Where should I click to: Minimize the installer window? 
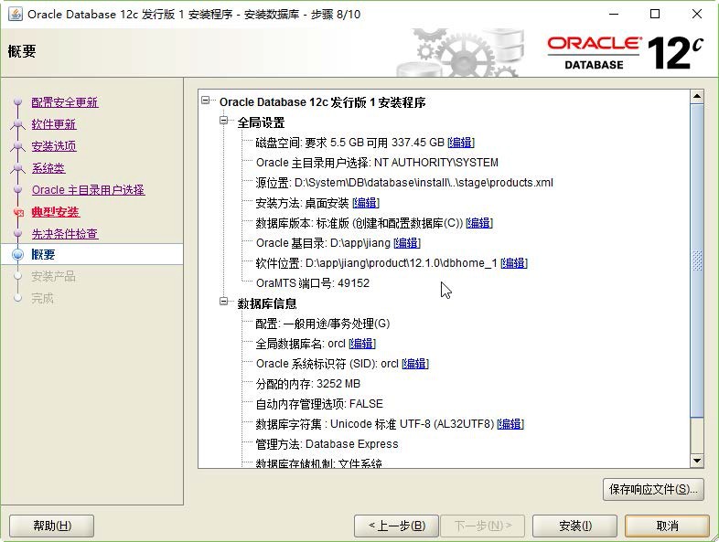click(614, 15)
